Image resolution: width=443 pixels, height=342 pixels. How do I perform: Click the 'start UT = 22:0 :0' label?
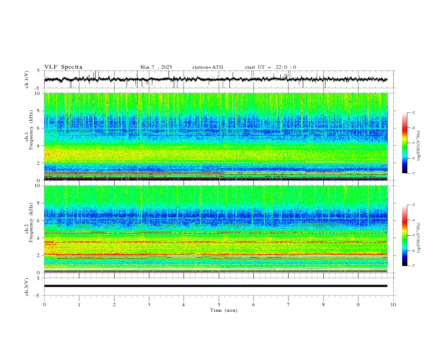pos(270,67)
